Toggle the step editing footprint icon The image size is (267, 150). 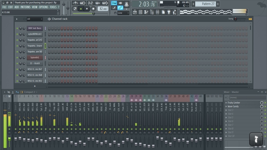coord(114,8)
